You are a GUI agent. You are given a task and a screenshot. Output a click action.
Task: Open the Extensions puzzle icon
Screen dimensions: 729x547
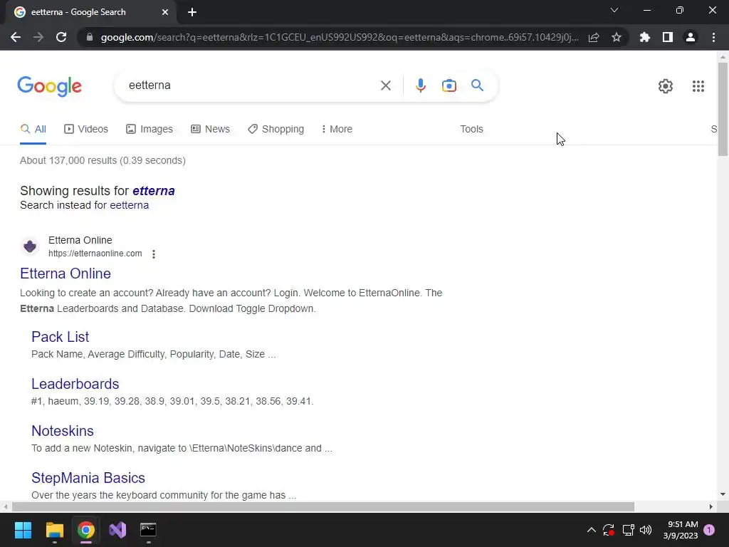tap(645, 37)
